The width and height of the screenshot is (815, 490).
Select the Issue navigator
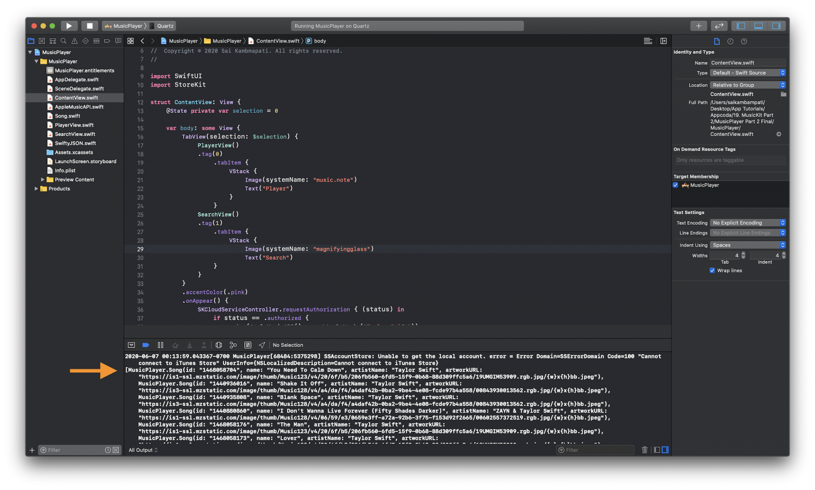74,41
